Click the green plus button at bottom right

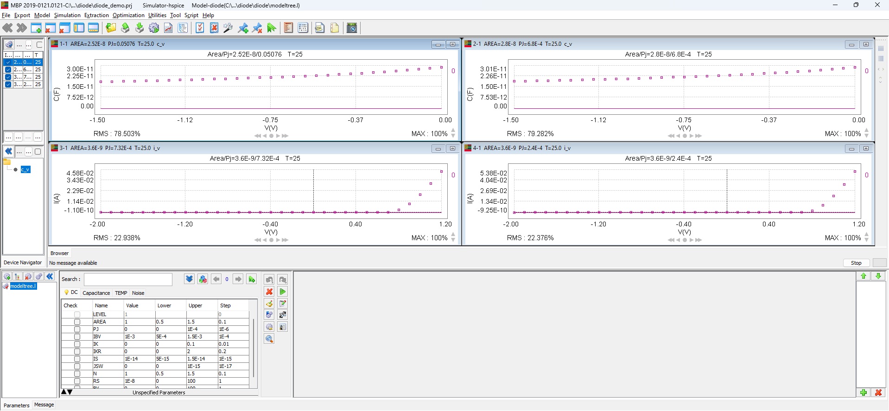pyautogui.click(x=864, y=392)
